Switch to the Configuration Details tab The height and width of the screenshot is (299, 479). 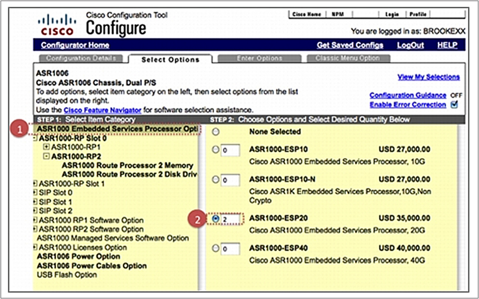[x=81, y=58]
